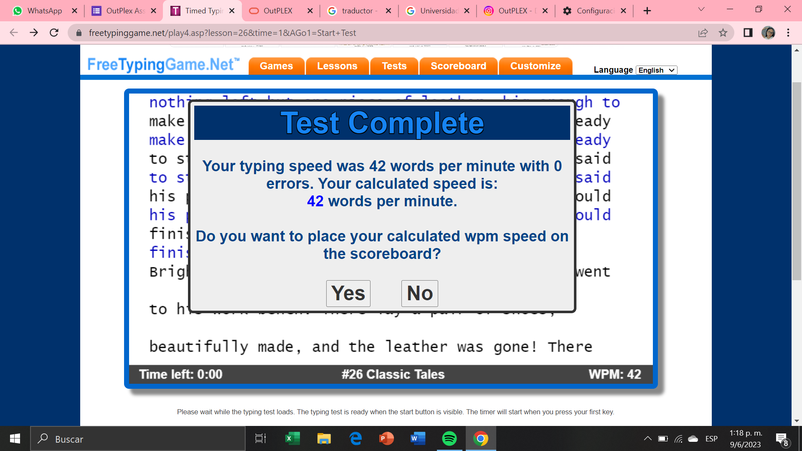This screenshot has height=451, width=802.
Task: Open a new browser tab
Action: (x=647, y=11)
